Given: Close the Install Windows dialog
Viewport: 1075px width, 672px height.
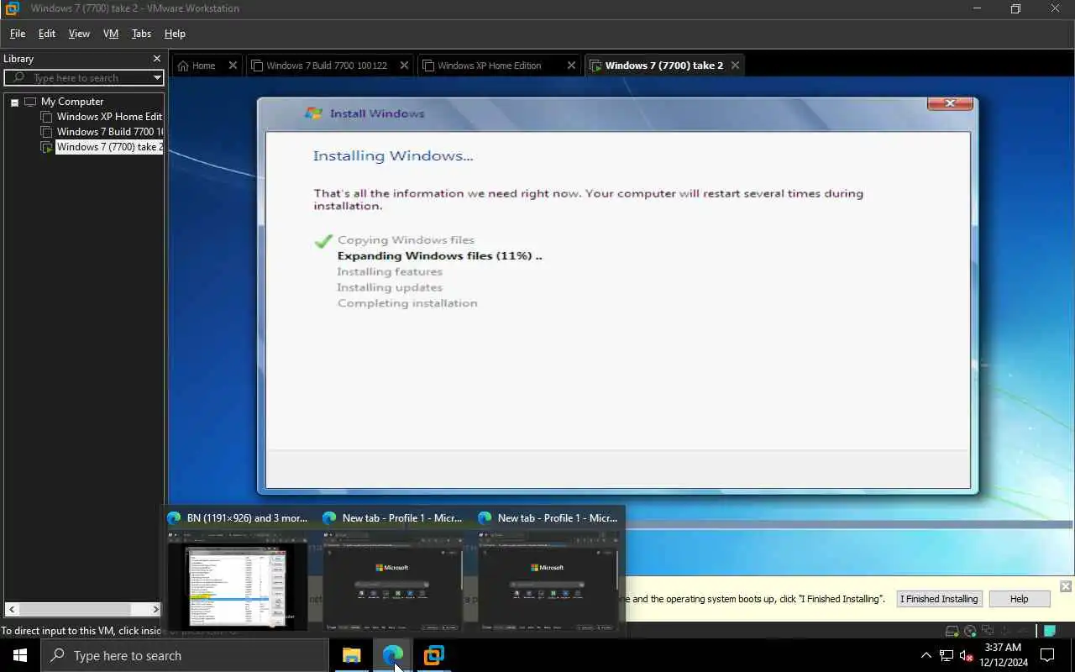Looking at the screenshot, I should pos(950,103).
